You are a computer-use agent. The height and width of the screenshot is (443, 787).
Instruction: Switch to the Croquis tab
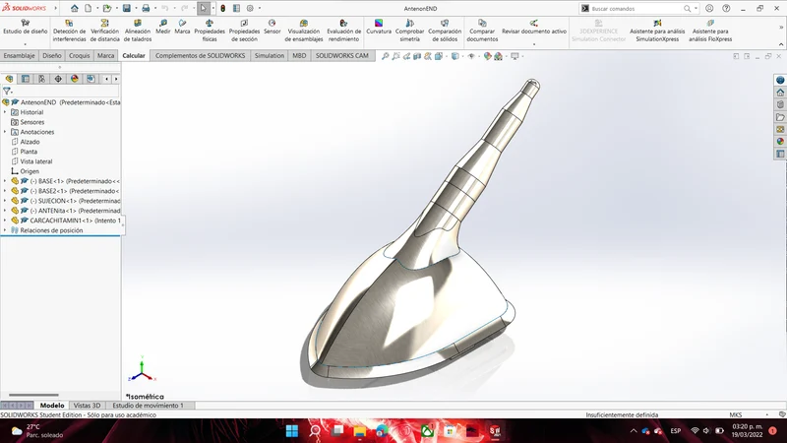point(79,55)
